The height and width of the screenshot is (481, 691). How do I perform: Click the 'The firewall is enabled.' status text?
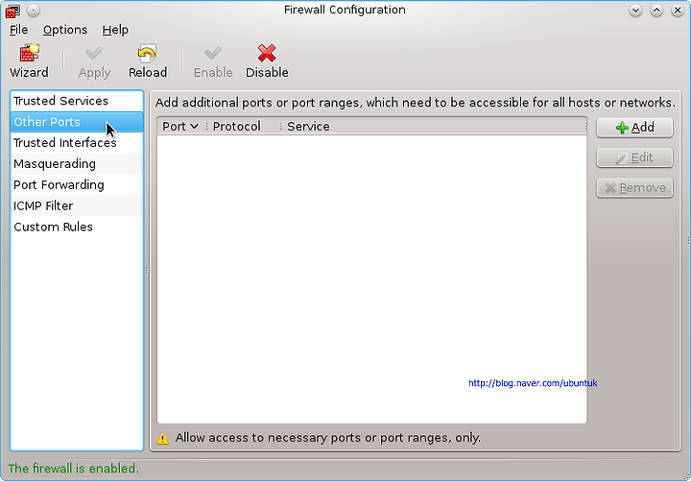point(73,469)
